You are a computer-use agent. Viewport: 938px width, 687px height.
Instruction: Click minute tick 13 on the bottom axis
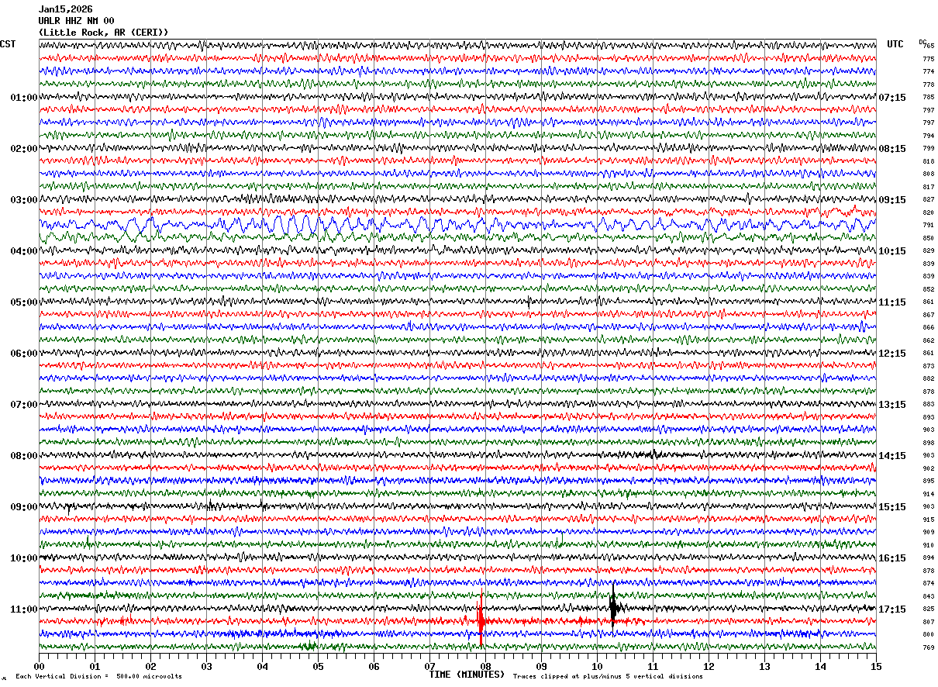point(764,666)
